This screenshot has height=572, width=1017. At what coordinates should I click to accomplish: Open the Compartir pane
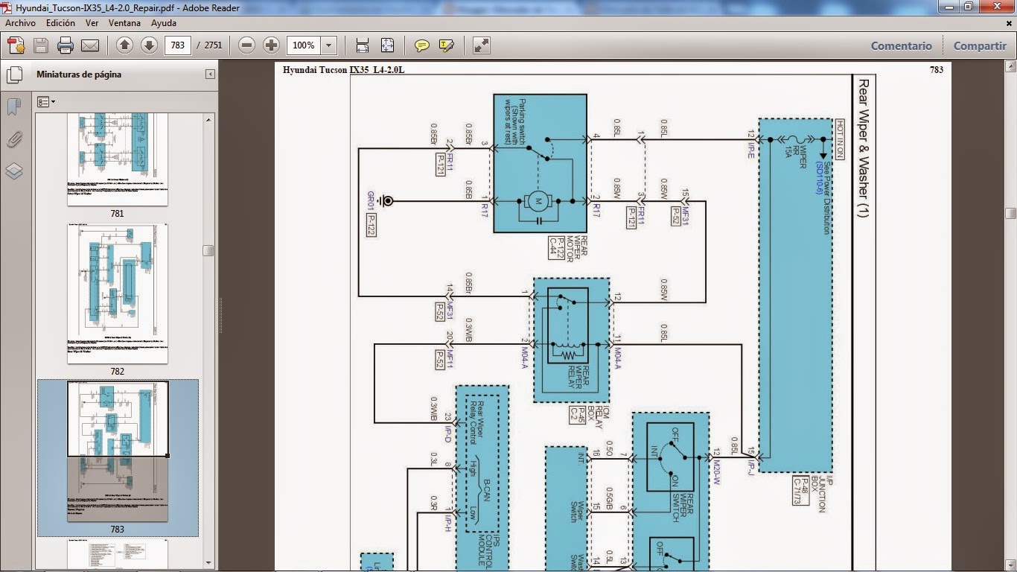tap(980, 45)
